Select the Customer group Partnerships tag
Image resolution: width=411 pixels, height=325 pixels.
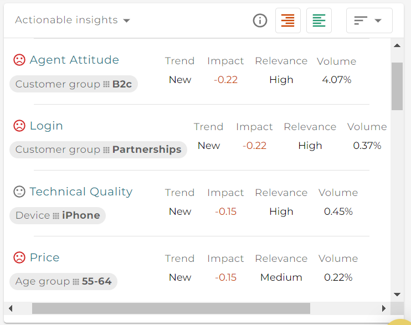(98, 149)
